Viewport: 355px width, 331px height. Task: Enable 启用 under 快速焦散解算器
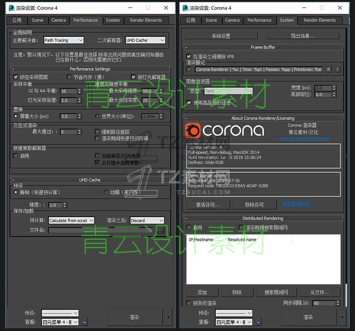(x=16, y=155)
